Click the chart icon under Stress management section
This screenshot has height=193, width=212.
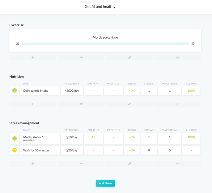click(178, 164)
